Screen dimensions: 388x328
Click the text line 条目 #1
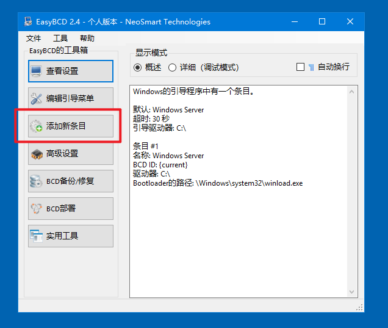[145, 146]
